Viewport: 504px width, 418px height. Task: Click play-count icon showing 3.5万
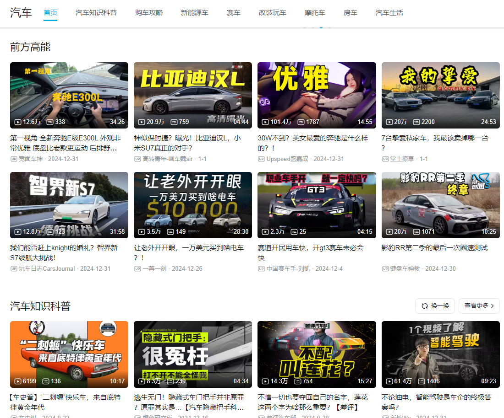[x=142, y=231]
